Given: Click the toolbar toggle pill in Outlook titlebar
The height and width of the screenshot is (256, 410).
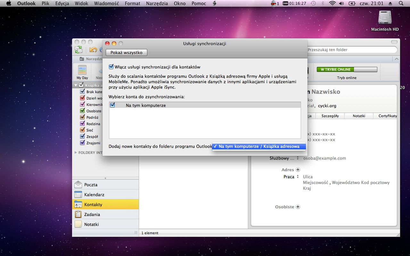Looking at the screenshot, I should (394, 42).
